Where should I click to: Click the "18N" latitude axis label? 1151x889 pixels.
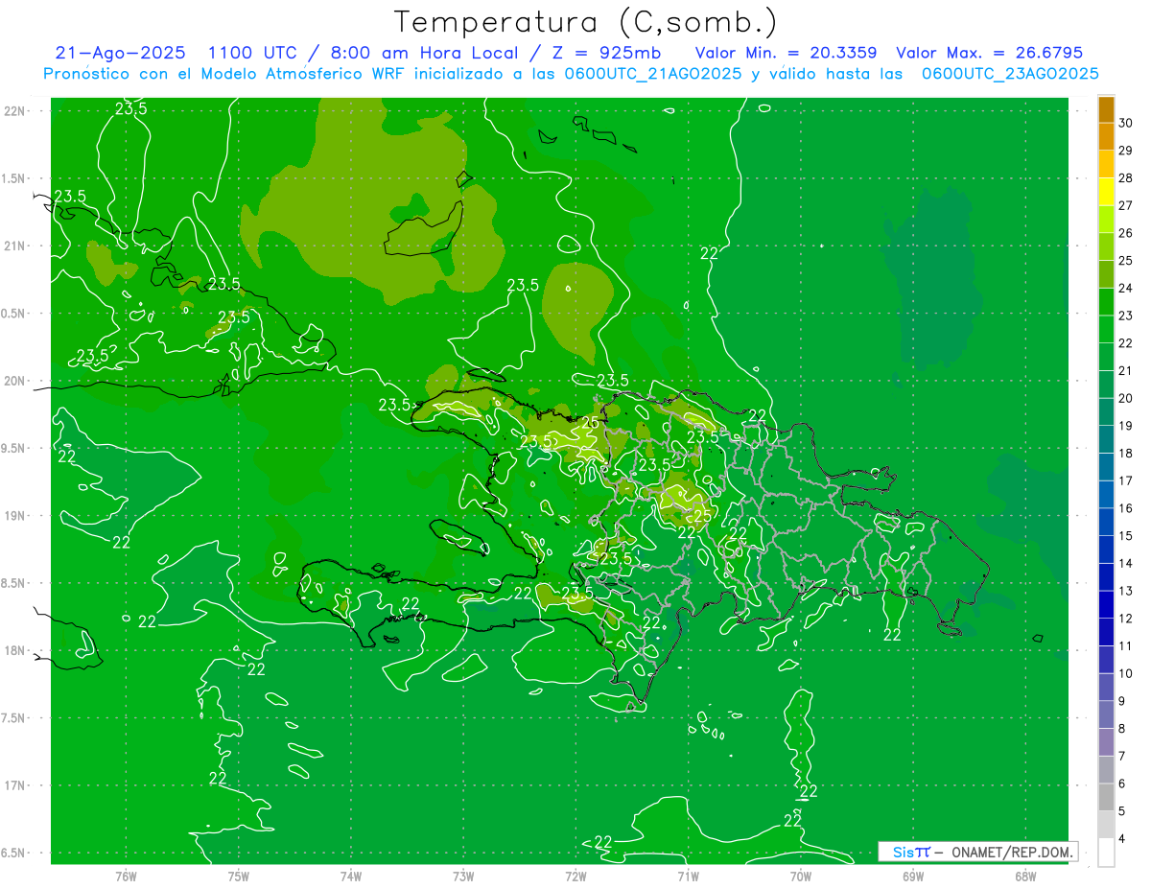[13, 650]
